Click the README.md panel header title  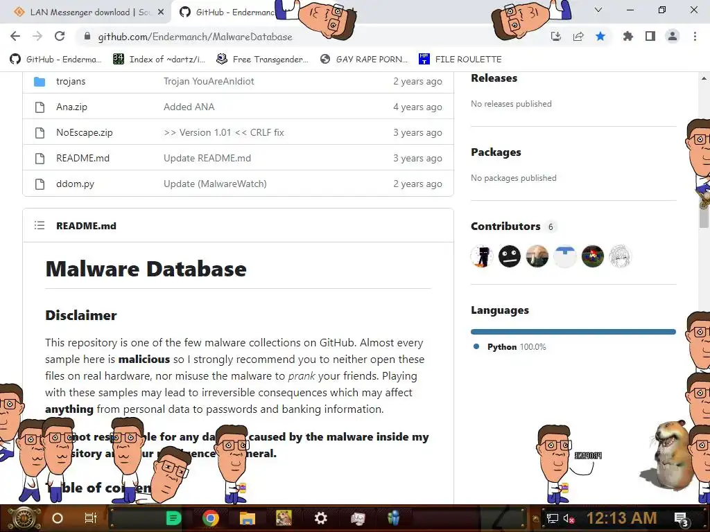point(86,226)
